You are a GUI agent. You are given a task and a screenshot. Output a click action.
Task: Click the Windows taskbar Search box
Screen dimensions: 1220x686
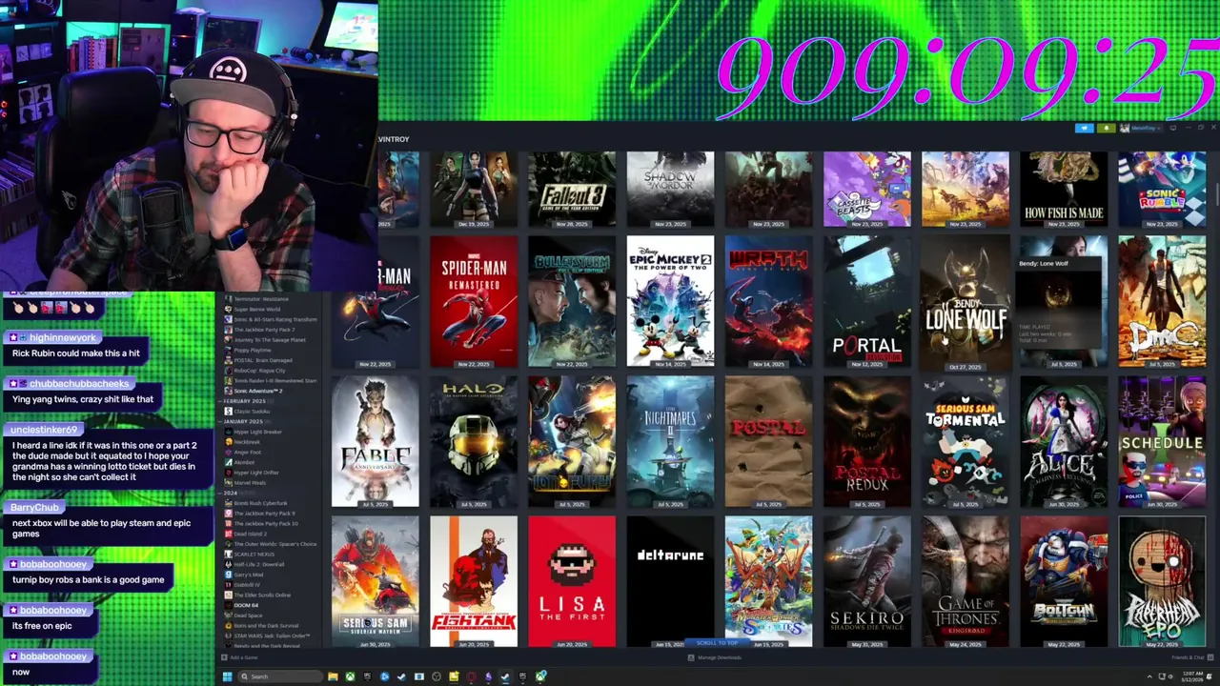pos(280,676)
